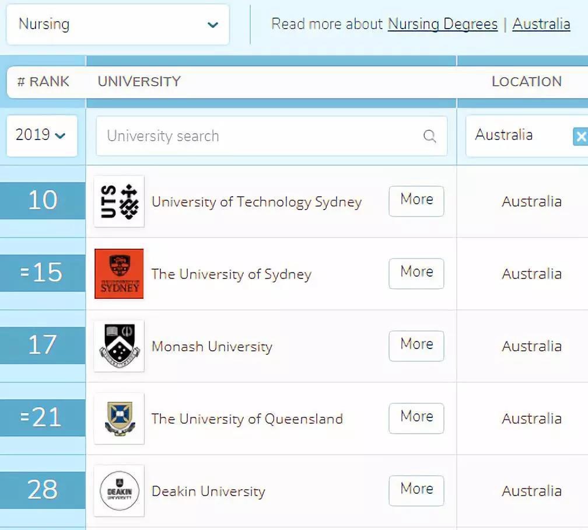Open the Nursing subject dropdown
Viewport: 588px width, 530px height.
tap(117, 25)
